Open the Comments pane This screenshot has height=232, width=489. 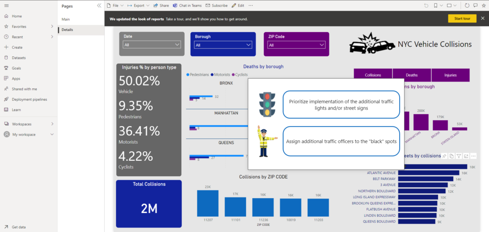pyautogui.click(x=475, y=6)
